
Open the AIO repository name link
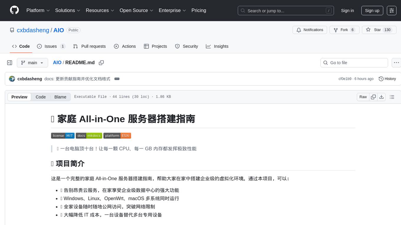pos(59,30)
